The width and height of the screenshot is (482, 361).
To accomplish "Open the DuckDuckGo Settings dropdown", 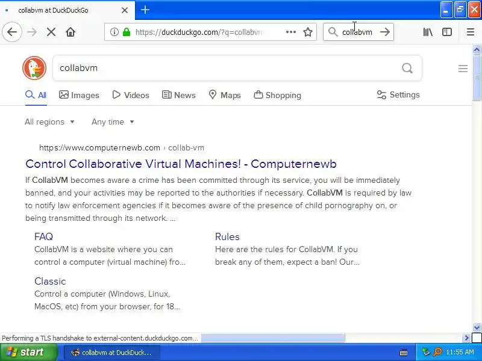I will [398, 95].
